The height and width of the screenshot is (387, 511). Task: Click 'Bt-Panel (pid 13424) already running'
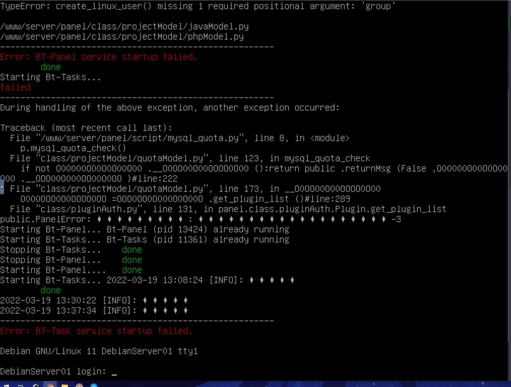[198, 229]
